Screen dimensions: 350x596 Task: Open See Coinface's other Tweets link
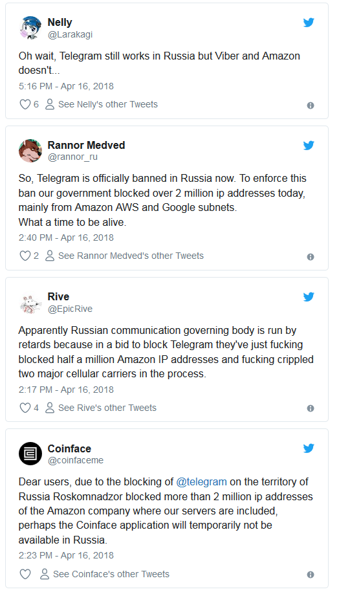tap(105, 574)
